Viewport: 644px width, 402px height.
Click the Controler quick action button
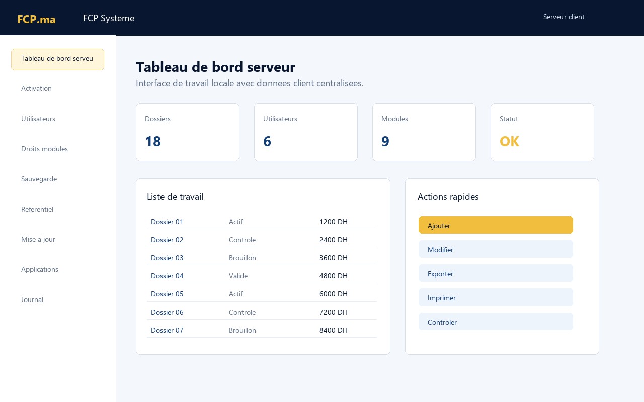[496, 322]
